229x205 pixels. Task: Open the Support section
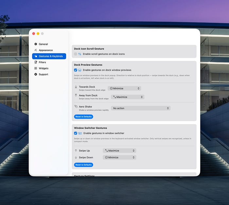coord(49,74)
